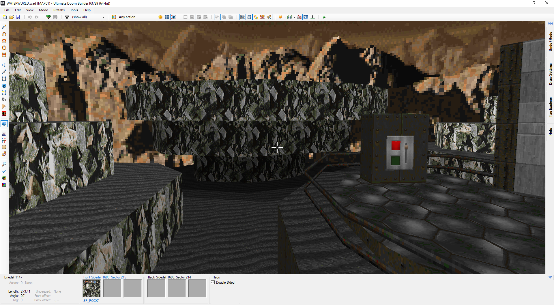This screenshot has width=554, height=305.
Task: Click the green tree things filter icon
Action: (48, 17)
